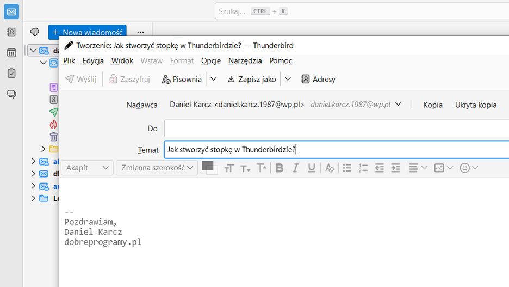Click the font size reset icon
This screenshot has width=509, height=287.
229,168
